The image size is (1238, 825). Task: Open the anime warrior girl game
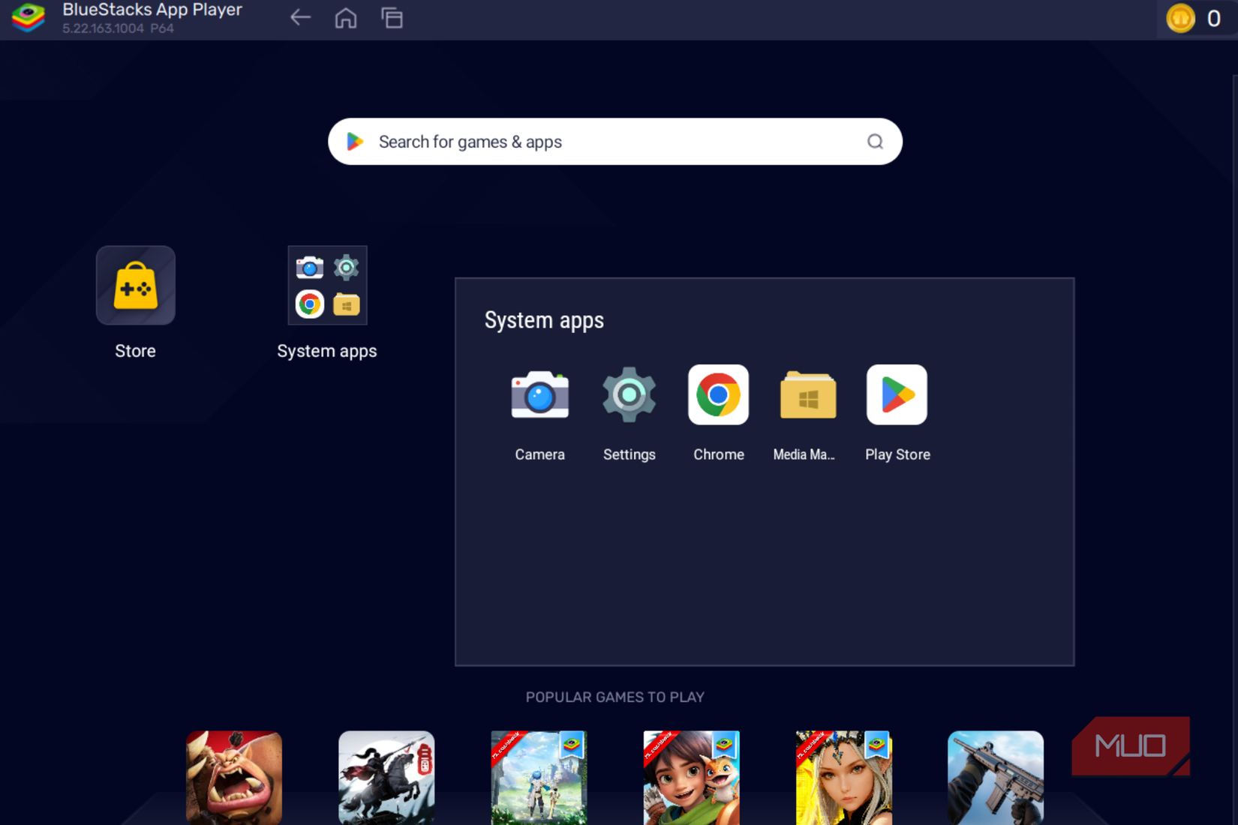843,778
